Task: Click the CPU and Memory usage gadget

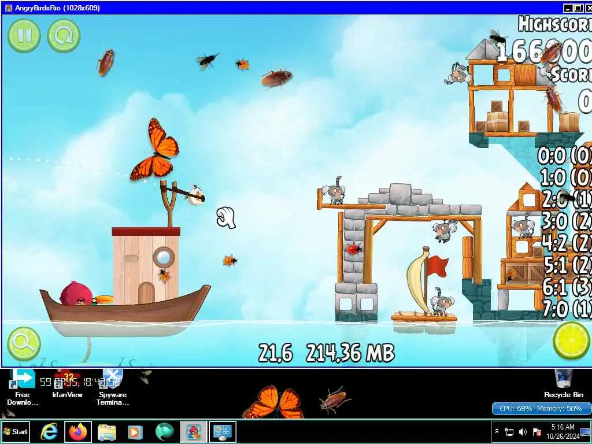Action: pyautogui.click(x=541, y=409)
